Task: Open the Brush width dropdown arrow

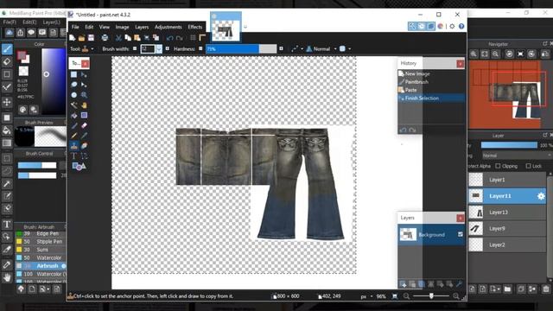Action: pyautogui.click(x=159, y=49)
